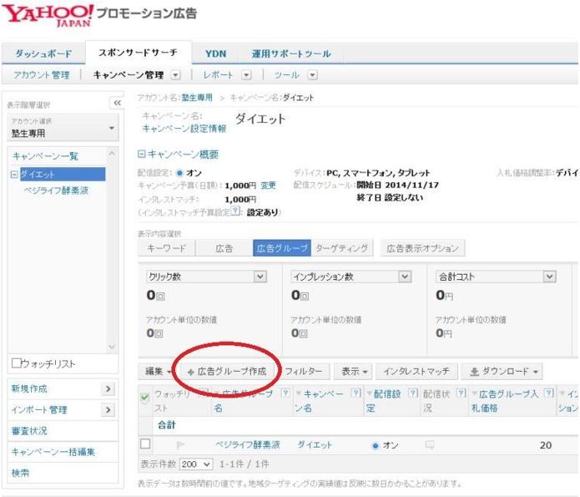Click the campaign list scrollbar down arrow
Viewport: 580px width, 497px height.
(x=112, y=347)
